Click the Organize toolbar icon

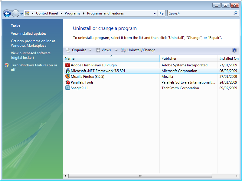(x=68, y=50)
